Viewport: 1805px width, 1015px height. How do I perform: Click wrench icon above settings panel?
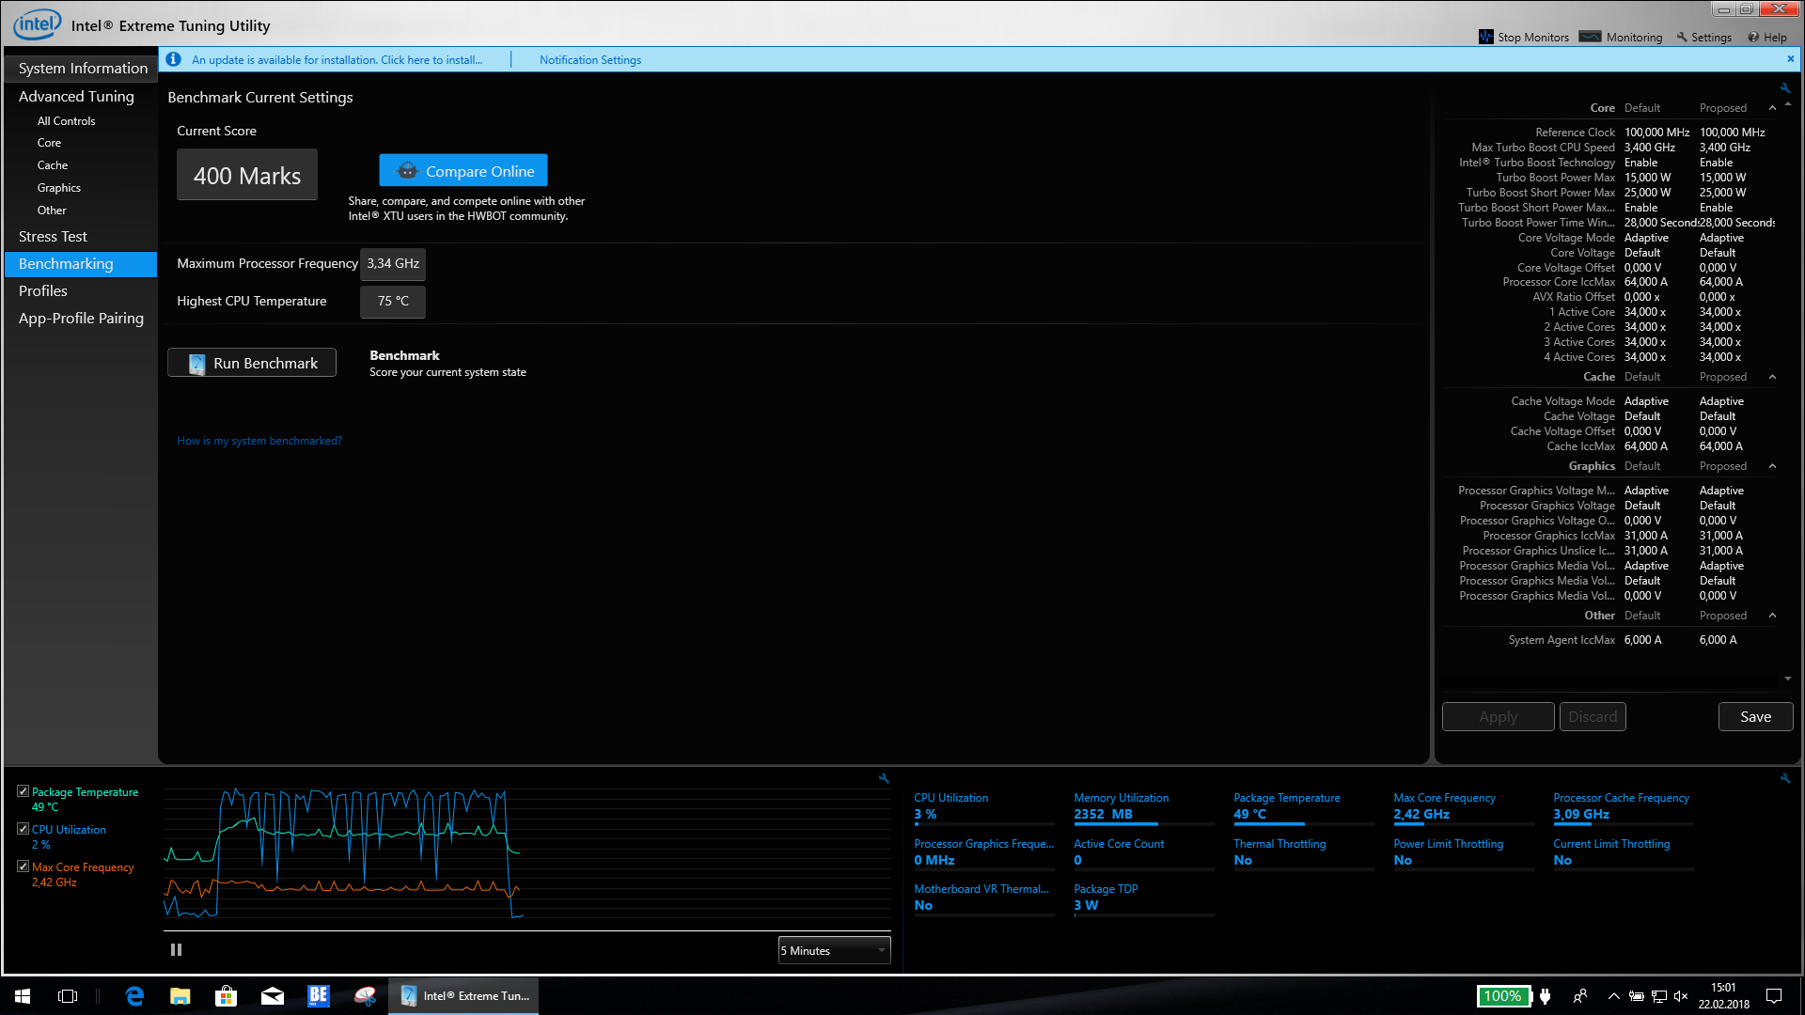[1784, 88]
